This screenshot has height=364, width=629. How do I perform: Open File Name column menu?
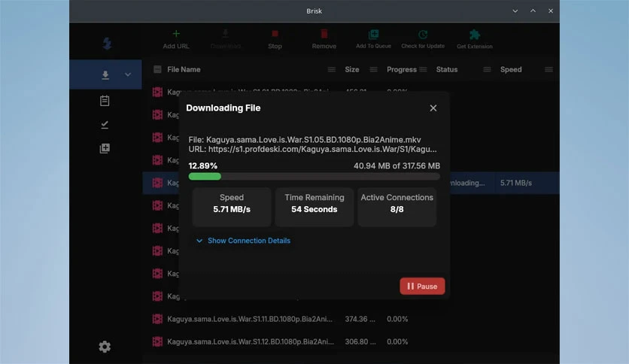pos(331,69)
